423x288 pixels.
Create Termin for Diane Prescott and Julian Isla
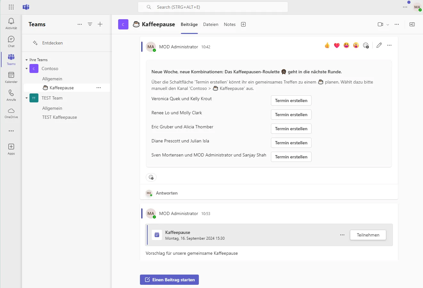291,143
